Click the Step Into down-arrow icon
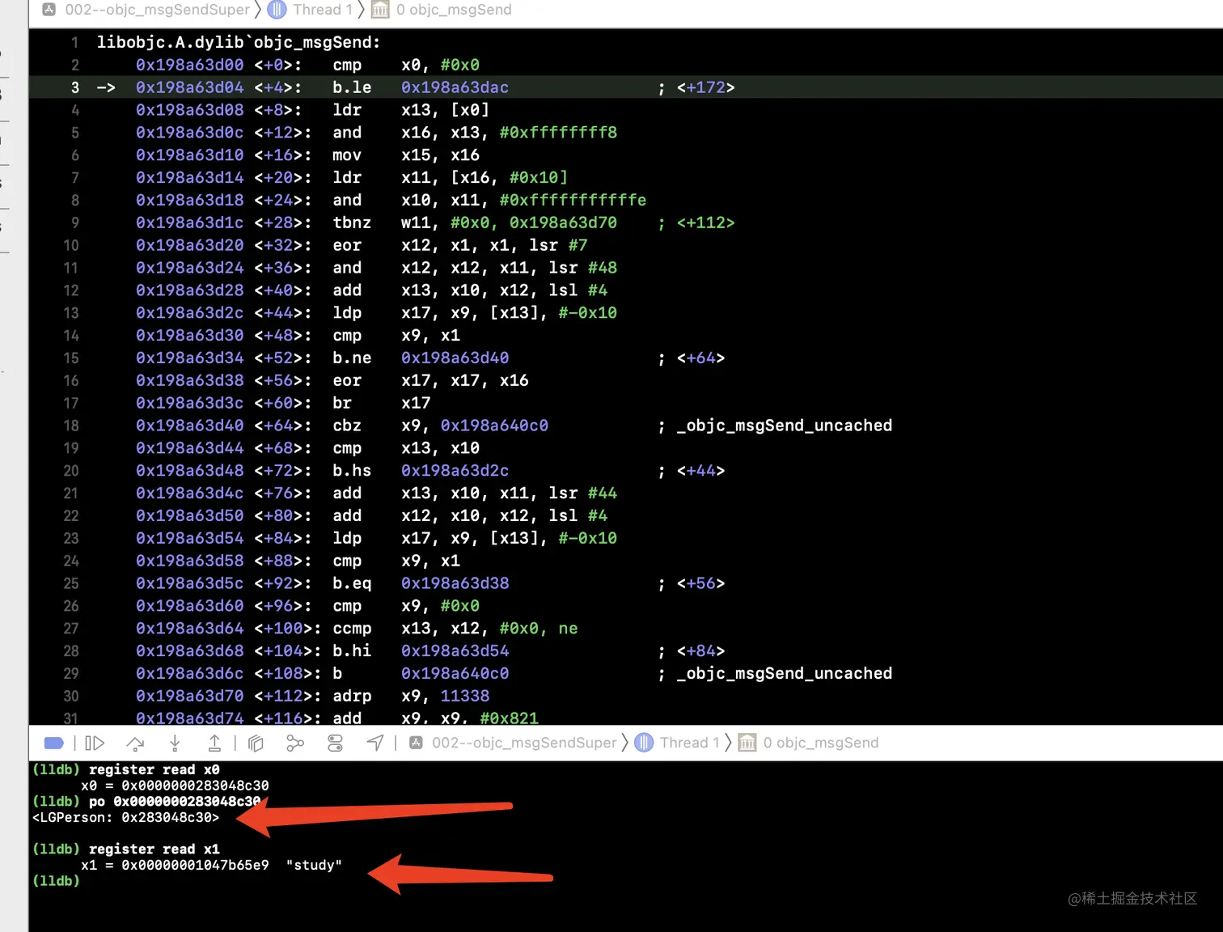The width and height of the screenshot is (1223, 932). tap(175, 743)
